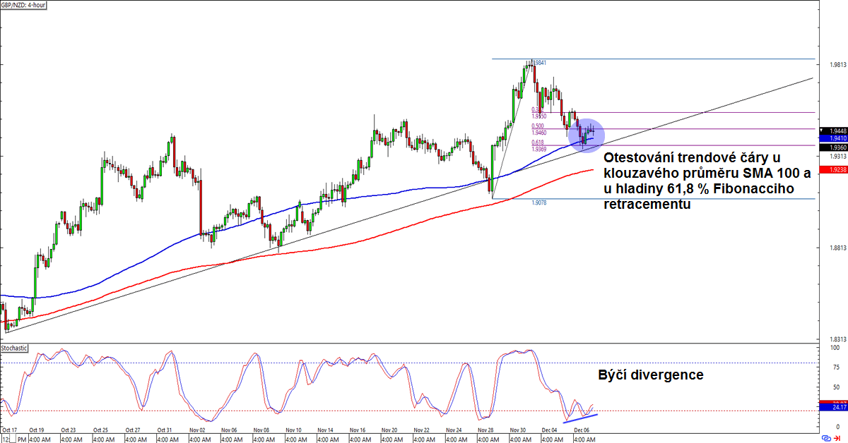
Task: Click the Oct 17 date label
Action: (8, 430)
